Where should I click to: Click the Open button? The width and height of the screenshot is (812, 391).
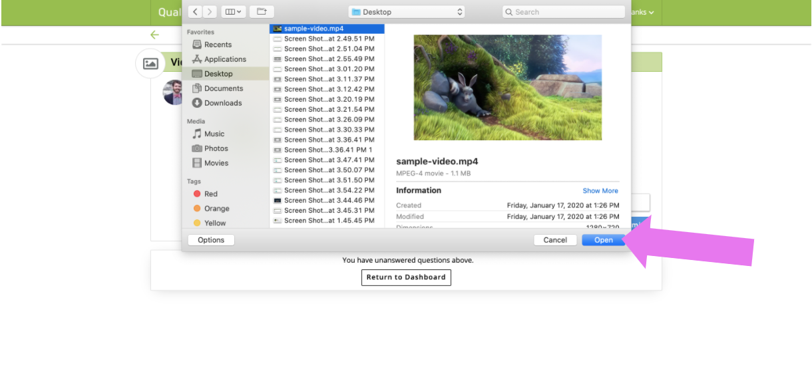pos(604,240)
